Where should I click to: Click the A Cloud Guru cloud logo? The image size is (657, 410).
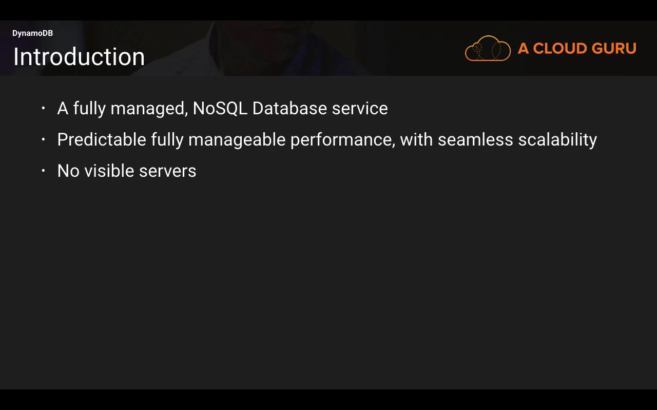pos(488,49)
